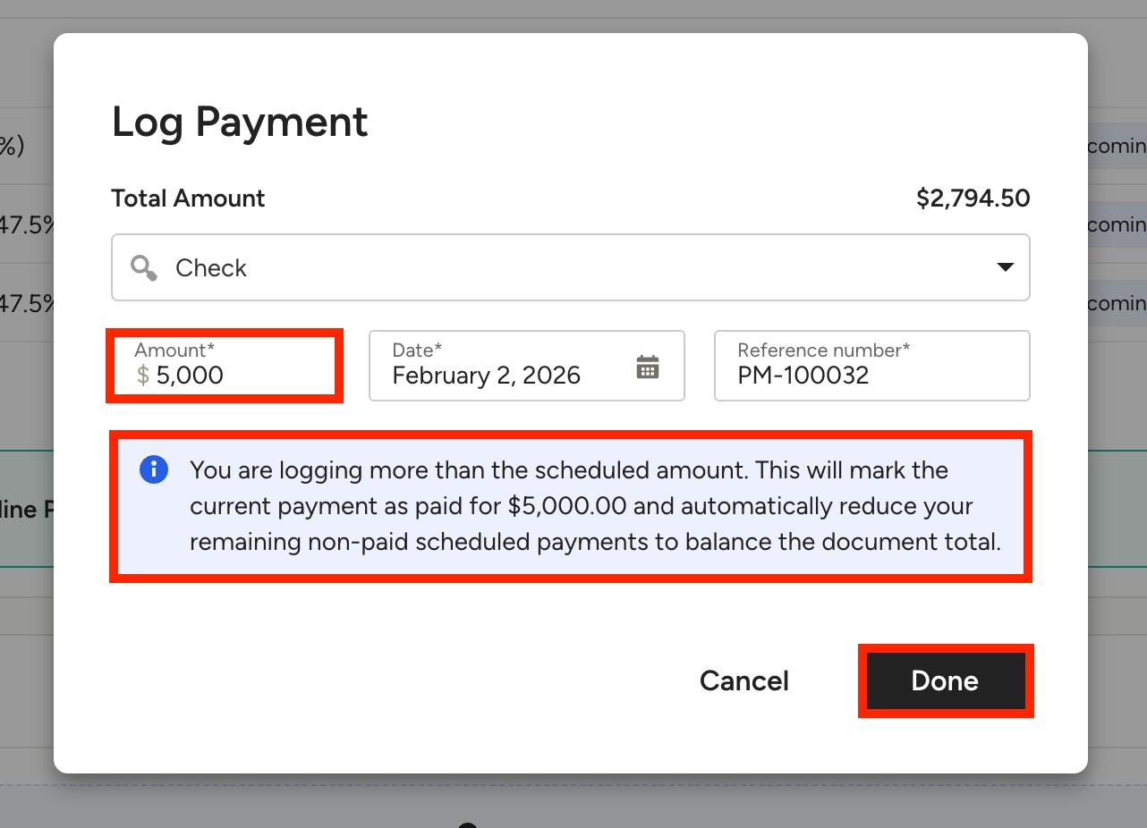Click the Amount* field label
Screen dimensions: 1147x828
point(174,350)
